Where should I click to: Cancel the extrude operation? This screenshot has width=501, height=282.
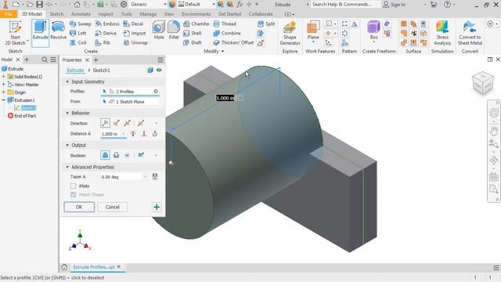point(112,207)
